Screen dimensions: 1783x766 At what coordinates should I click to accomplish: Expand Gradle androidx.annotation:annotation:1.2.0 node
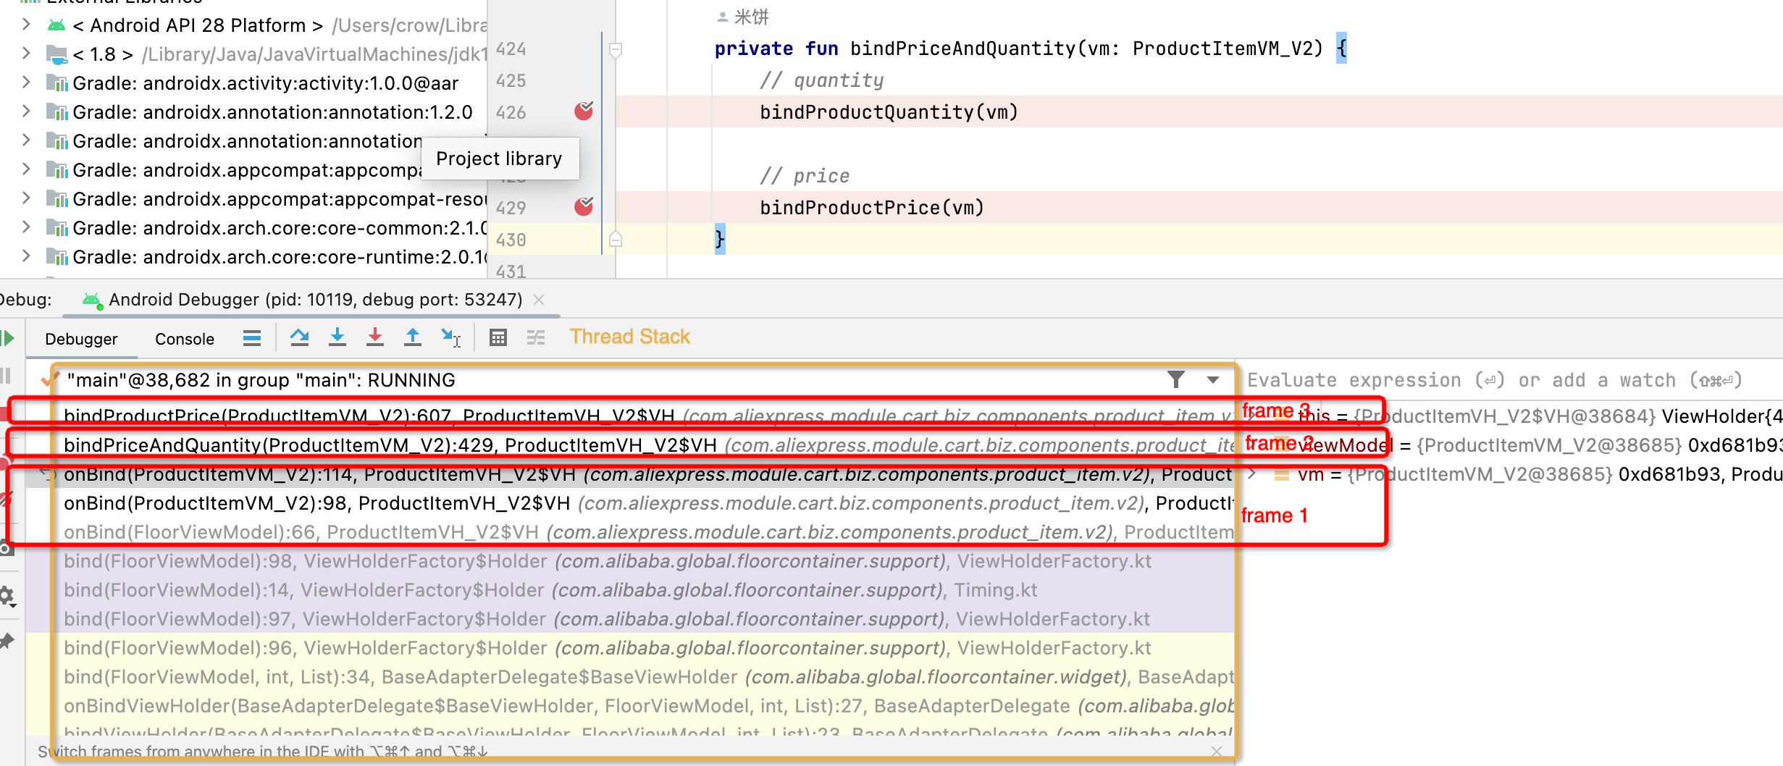(x=26, y=111)
